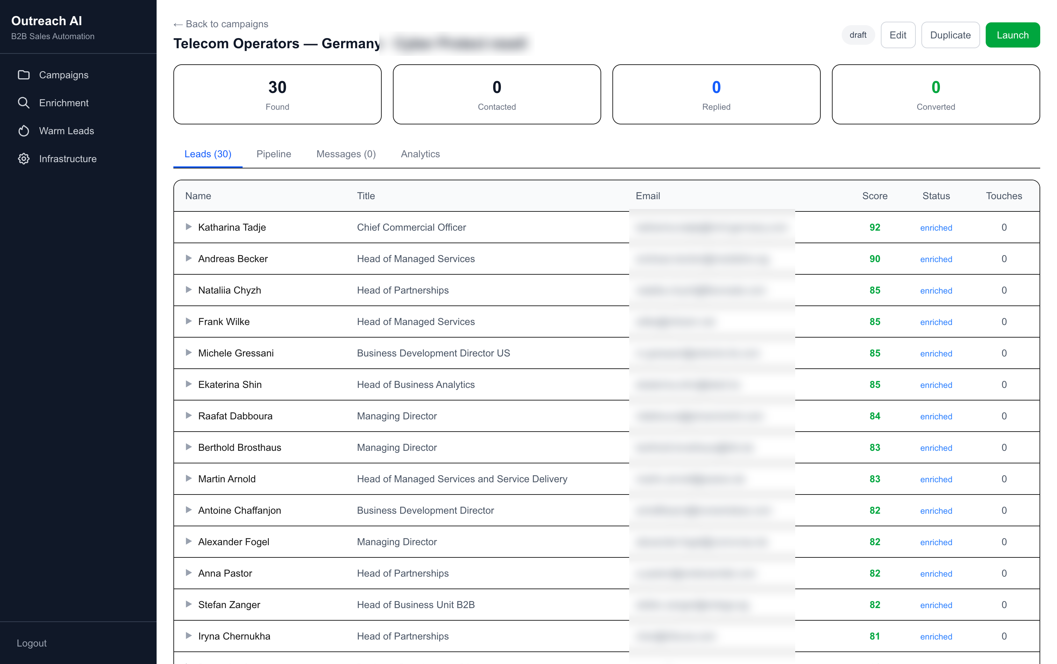Click the Score column header
Screen dimensions: 1057x664
click(x=875, y=196)
